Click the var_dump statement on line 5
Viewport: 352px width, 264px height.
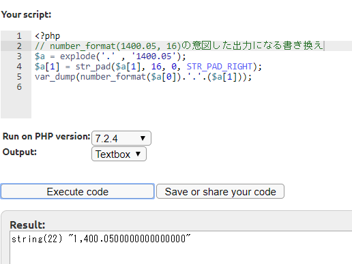point(143,77)
